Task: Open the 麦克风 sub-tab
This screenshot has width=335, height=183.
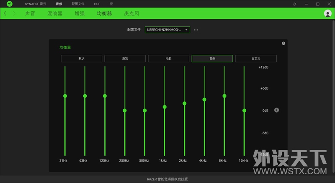Action: pos(131,13)
